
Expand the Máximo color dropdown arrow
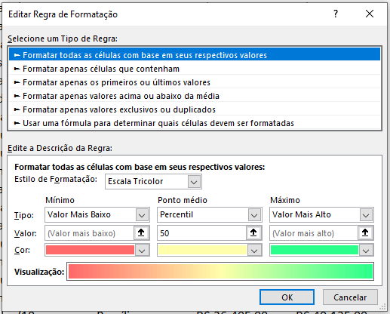tap(366, 251)
